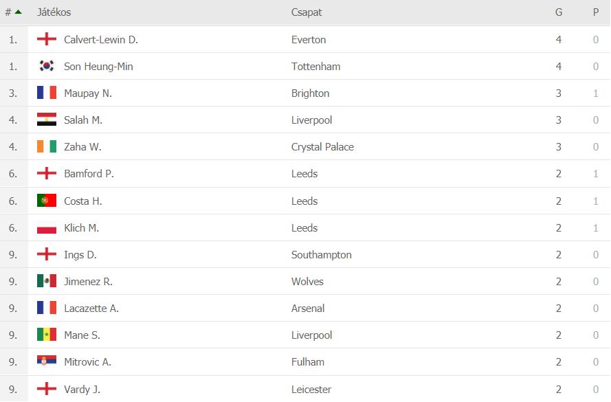Sort by the G goals column header
The height and width of the screenshot is (402, 611).
click(x=559, y=12)
